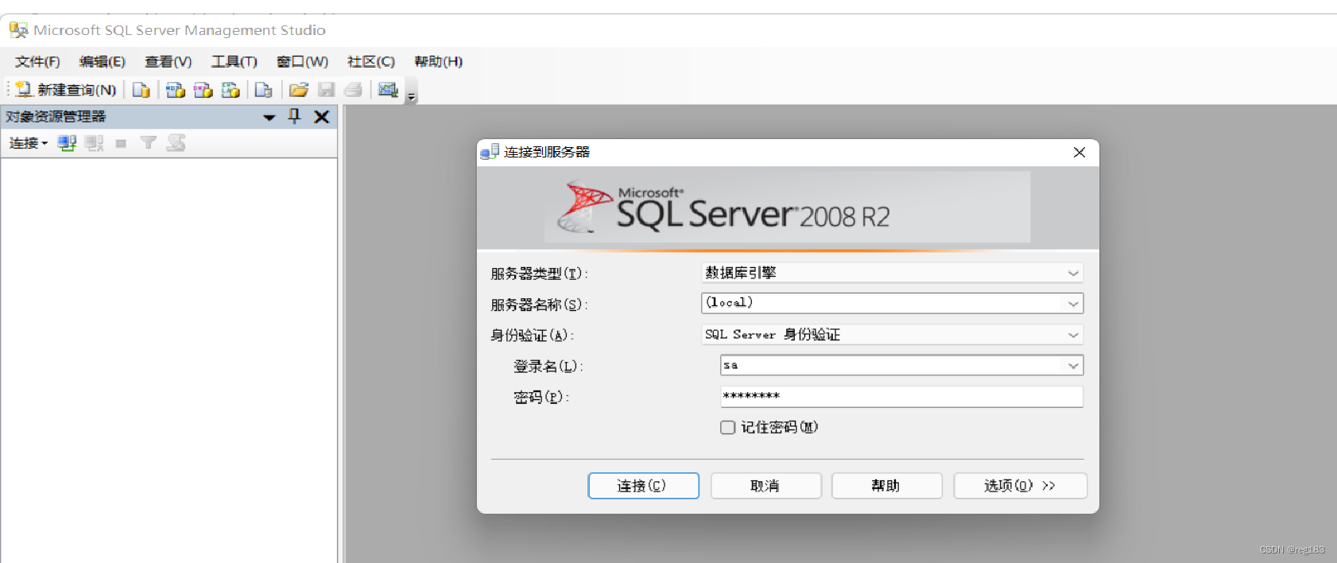The image size is (1337, 563).
Task: Click the Filter funnel icon
Action: pos(148,143)
